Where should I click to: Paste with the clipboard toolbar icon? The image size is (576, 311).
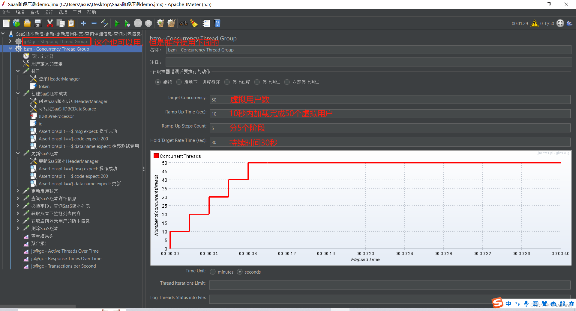tap(71, 23)
